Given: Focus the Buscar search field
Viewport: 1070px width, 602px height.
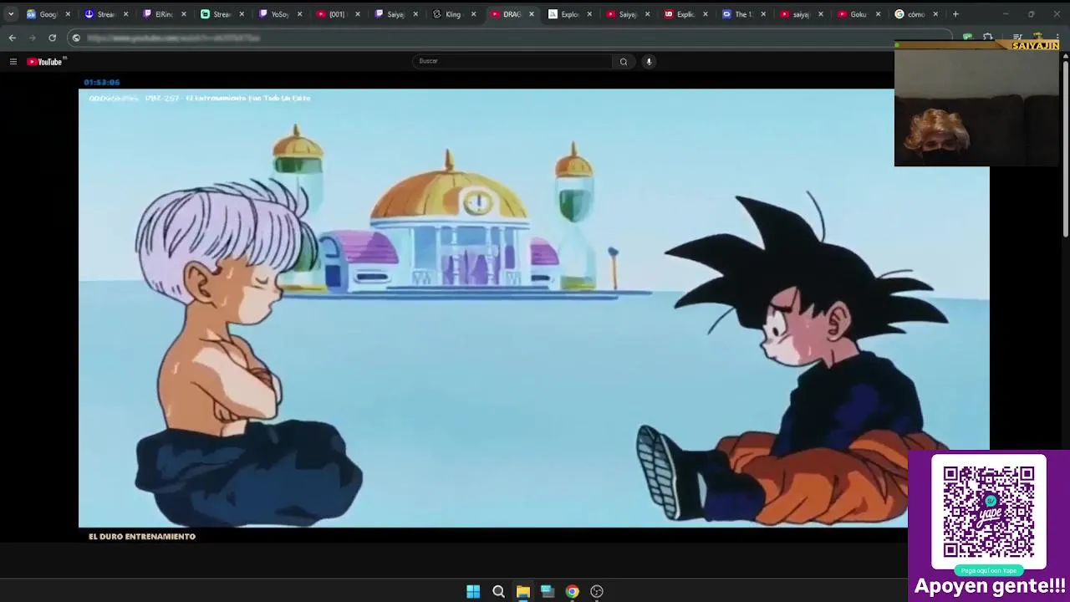Looking at the screenshot, I should point(512,61).
